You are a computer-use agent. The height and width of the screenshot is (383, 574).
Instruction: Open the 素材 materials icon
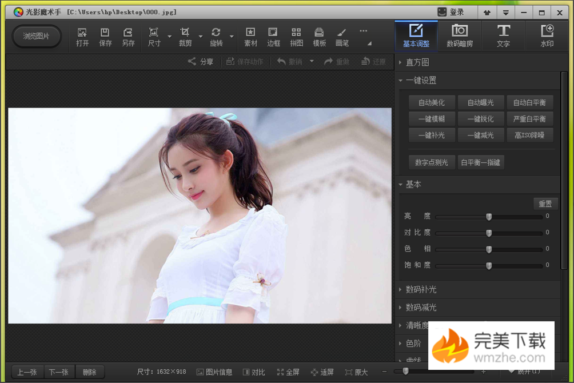250,37
